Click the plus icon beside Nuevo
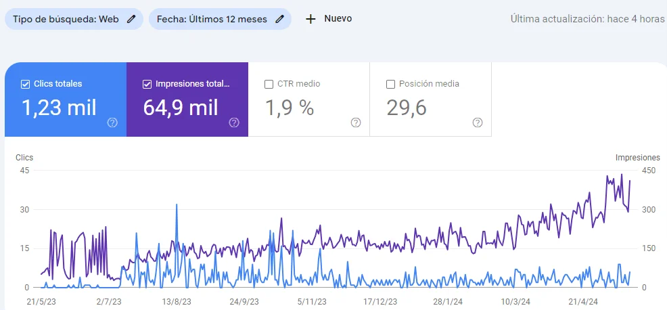 coord(310,19)
